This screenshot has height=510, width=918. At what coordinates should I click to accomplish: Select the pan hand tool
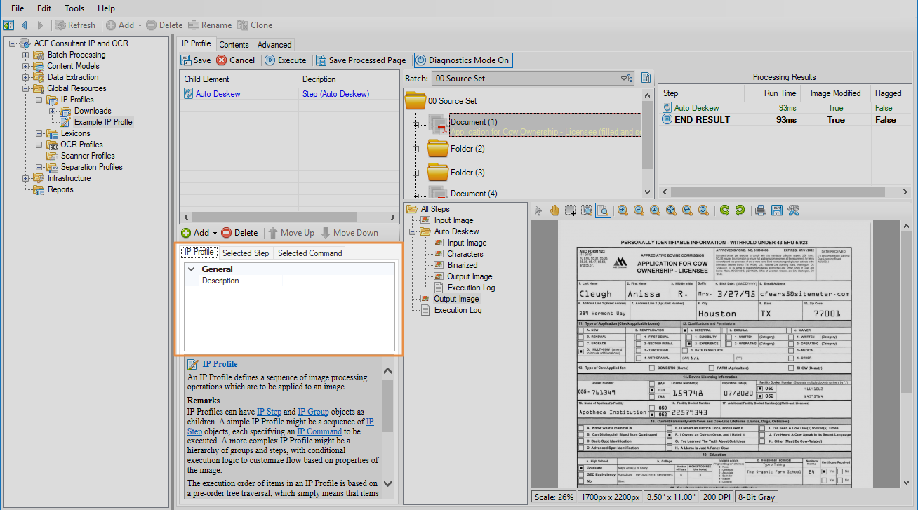(554, 210)
